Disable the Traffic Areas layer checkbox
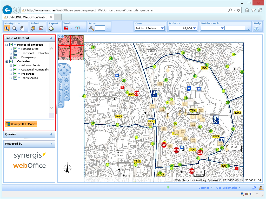The width and height of the screenshot is (266, 199). coord(15,78)
